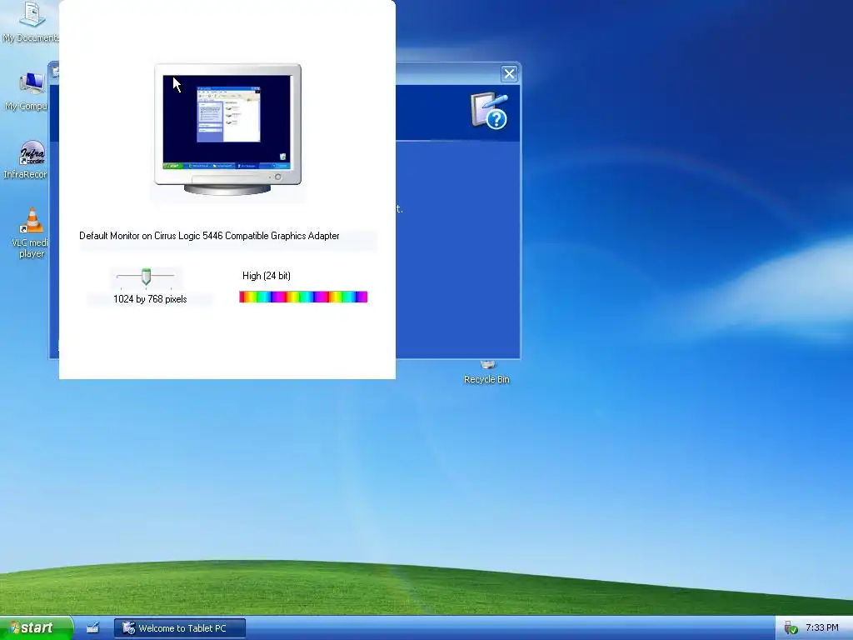Viewport: 853px width, 640px height.
Task: Open the Recycle Bin icon
Action: tap(486, 373)
